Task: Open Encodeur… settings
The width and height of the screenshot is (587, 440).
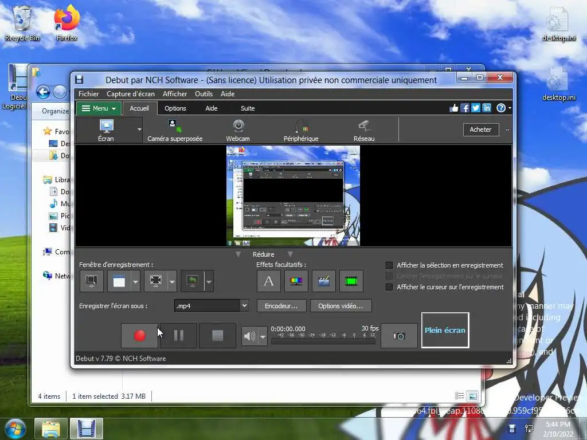Action: pos(281,306)
